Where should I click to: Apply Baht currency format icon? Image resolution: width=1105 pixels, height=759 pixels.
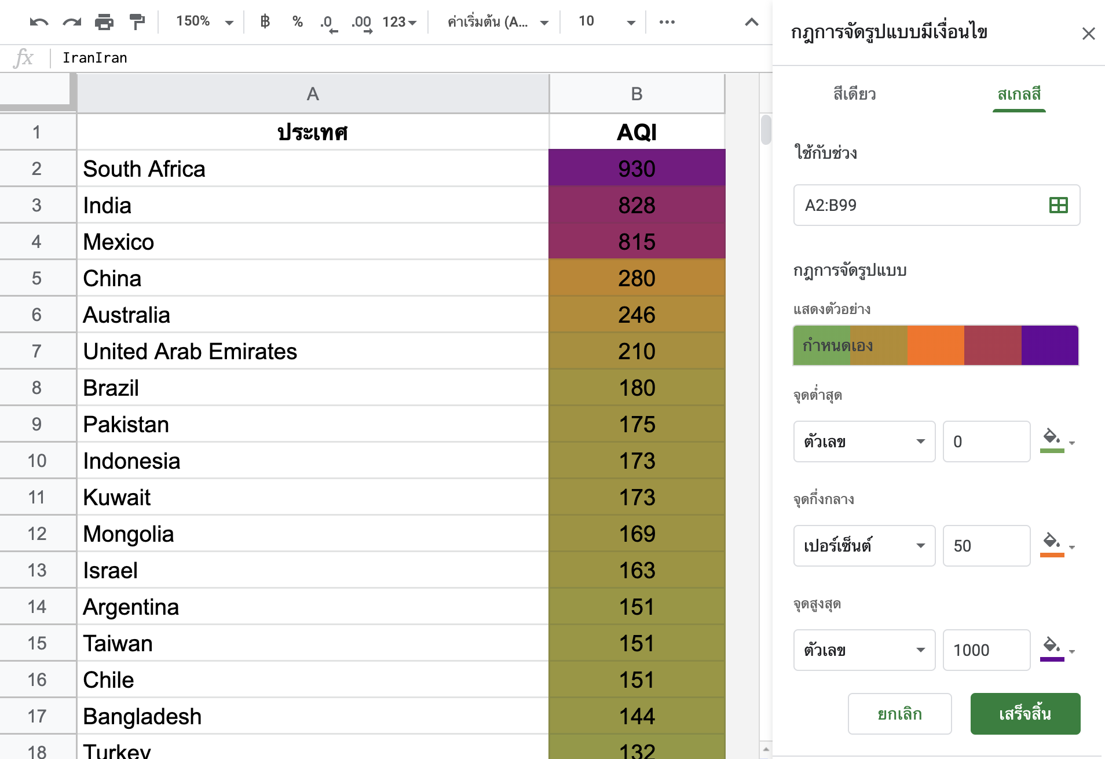coord(265,21)
